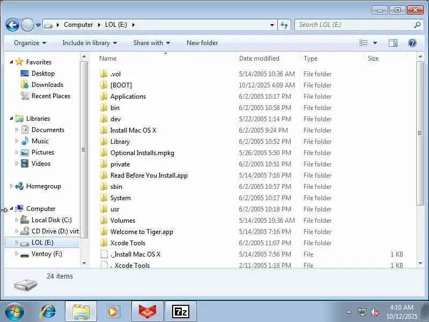Select the .vol folder icon
This screenshot has width=429, height=322.
pos(103,74)
